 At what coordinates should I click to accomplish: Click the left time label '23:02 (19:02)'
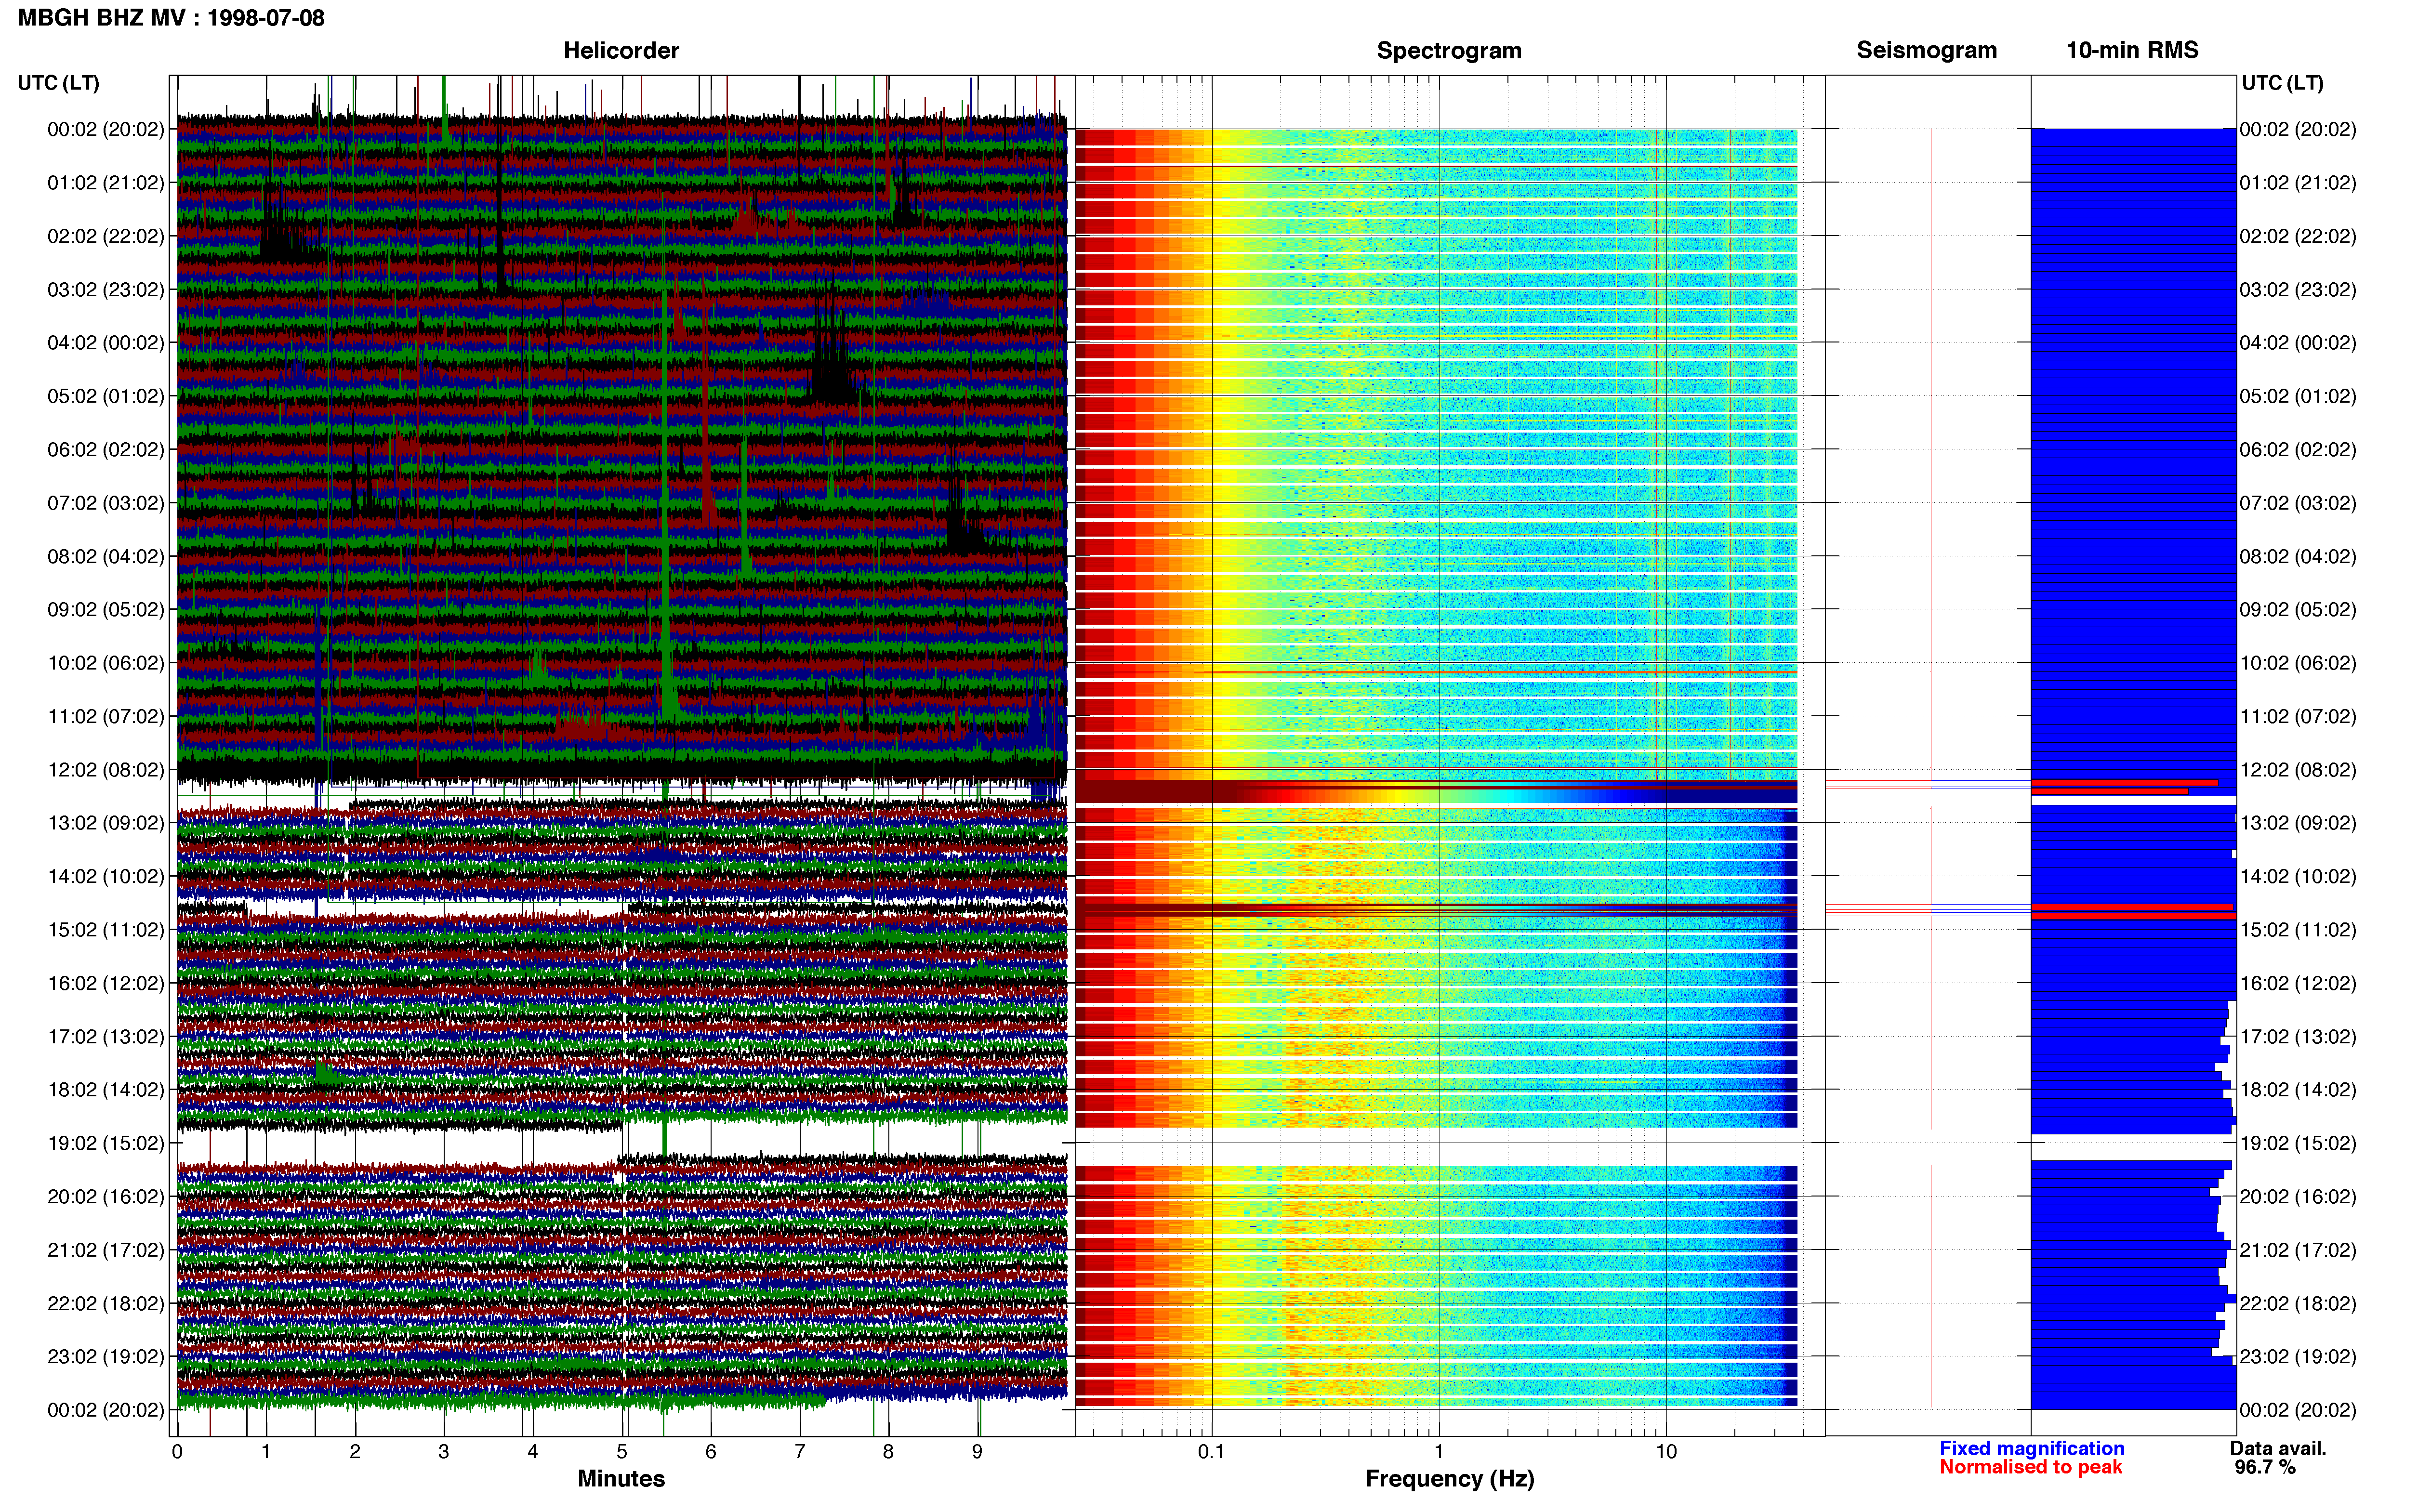[106, 1356]
